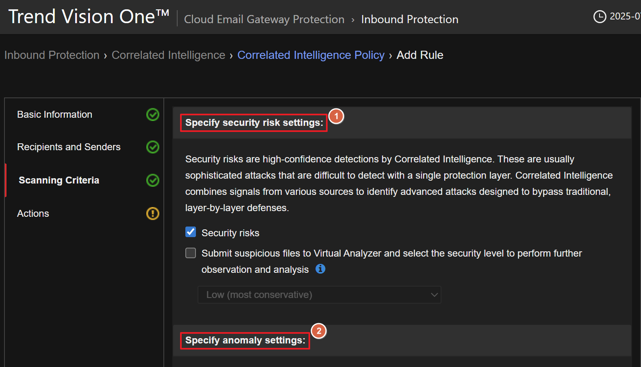641x367 pixels.
Task: Click the security level dropdown arrow
Action: pyautogui.click(x=434, y=295)
